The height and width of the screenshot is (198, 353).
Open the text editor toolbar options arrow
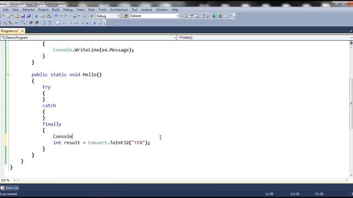coord(104,23)
